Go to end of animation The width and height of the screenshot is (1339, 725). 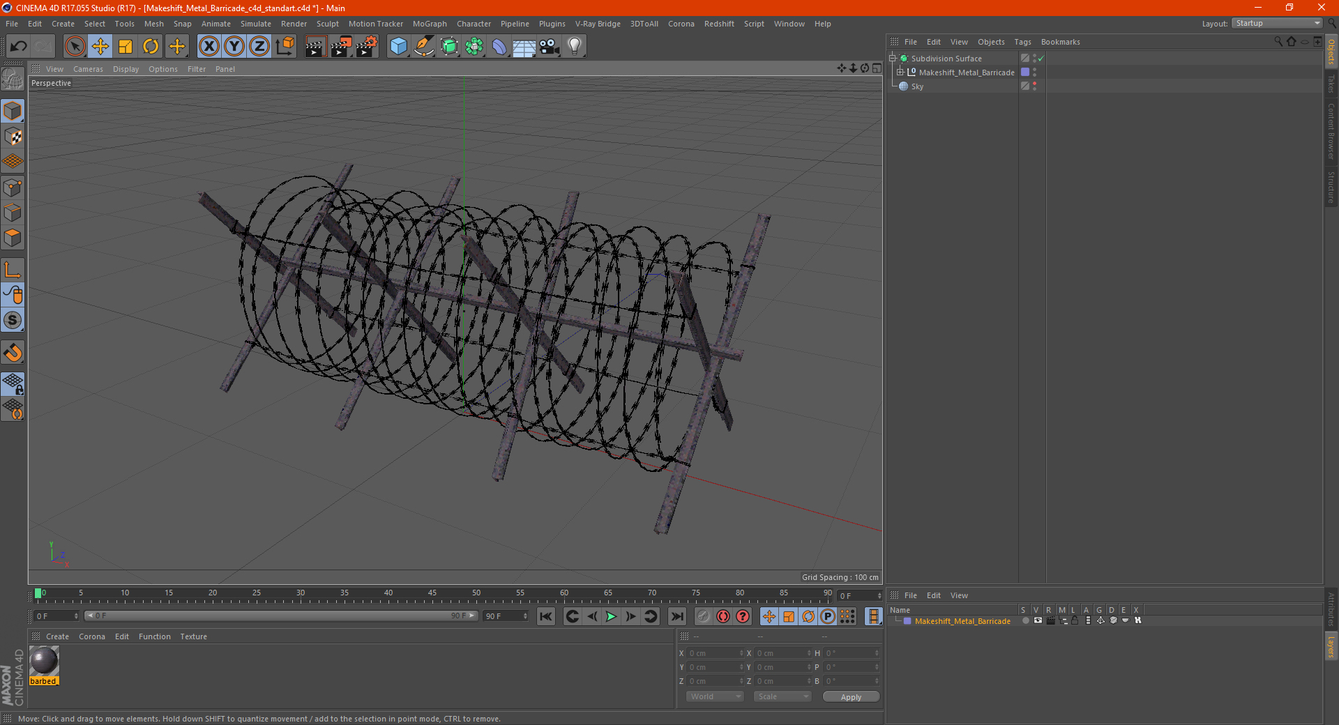coord(676,616)
